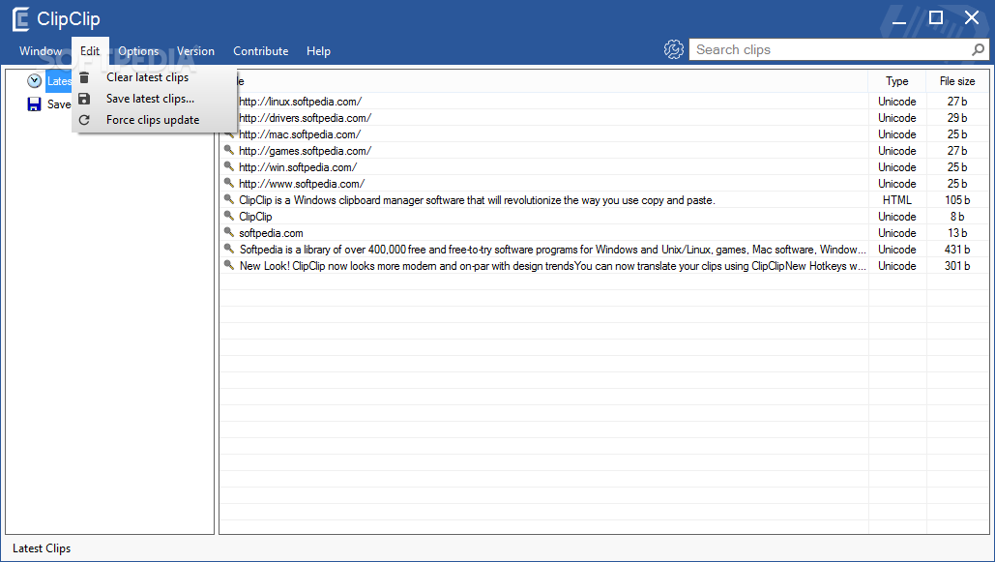Choose Force clips update menu entry
Image resolution: width=995 pixels, height=562 pixels.
click(x=154, y=120)
